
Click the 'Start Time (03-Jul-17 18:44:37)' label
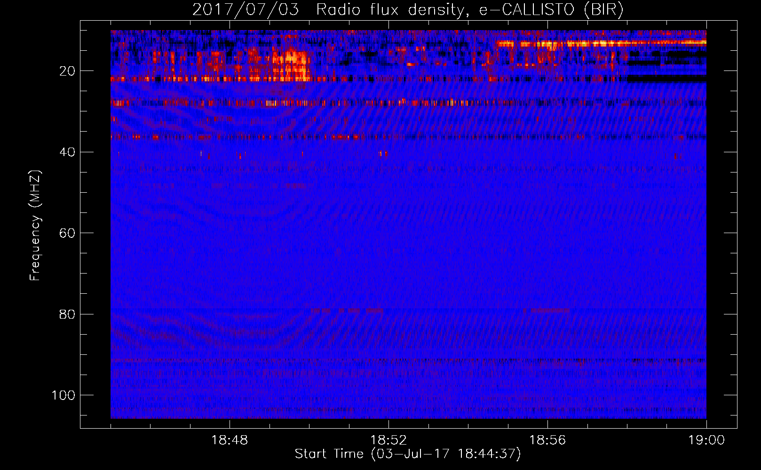click(x=408, y=454)
